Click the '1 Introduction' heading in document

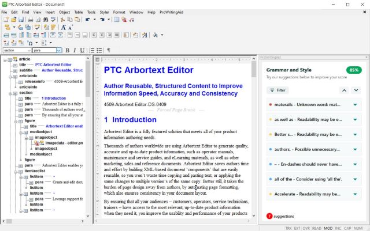[x=130, y=120]
